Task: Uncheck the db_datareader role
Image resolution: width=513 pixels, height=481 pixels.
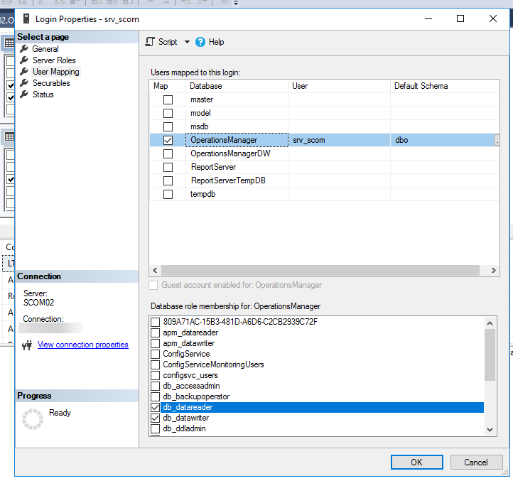Action: click(155, 407)
